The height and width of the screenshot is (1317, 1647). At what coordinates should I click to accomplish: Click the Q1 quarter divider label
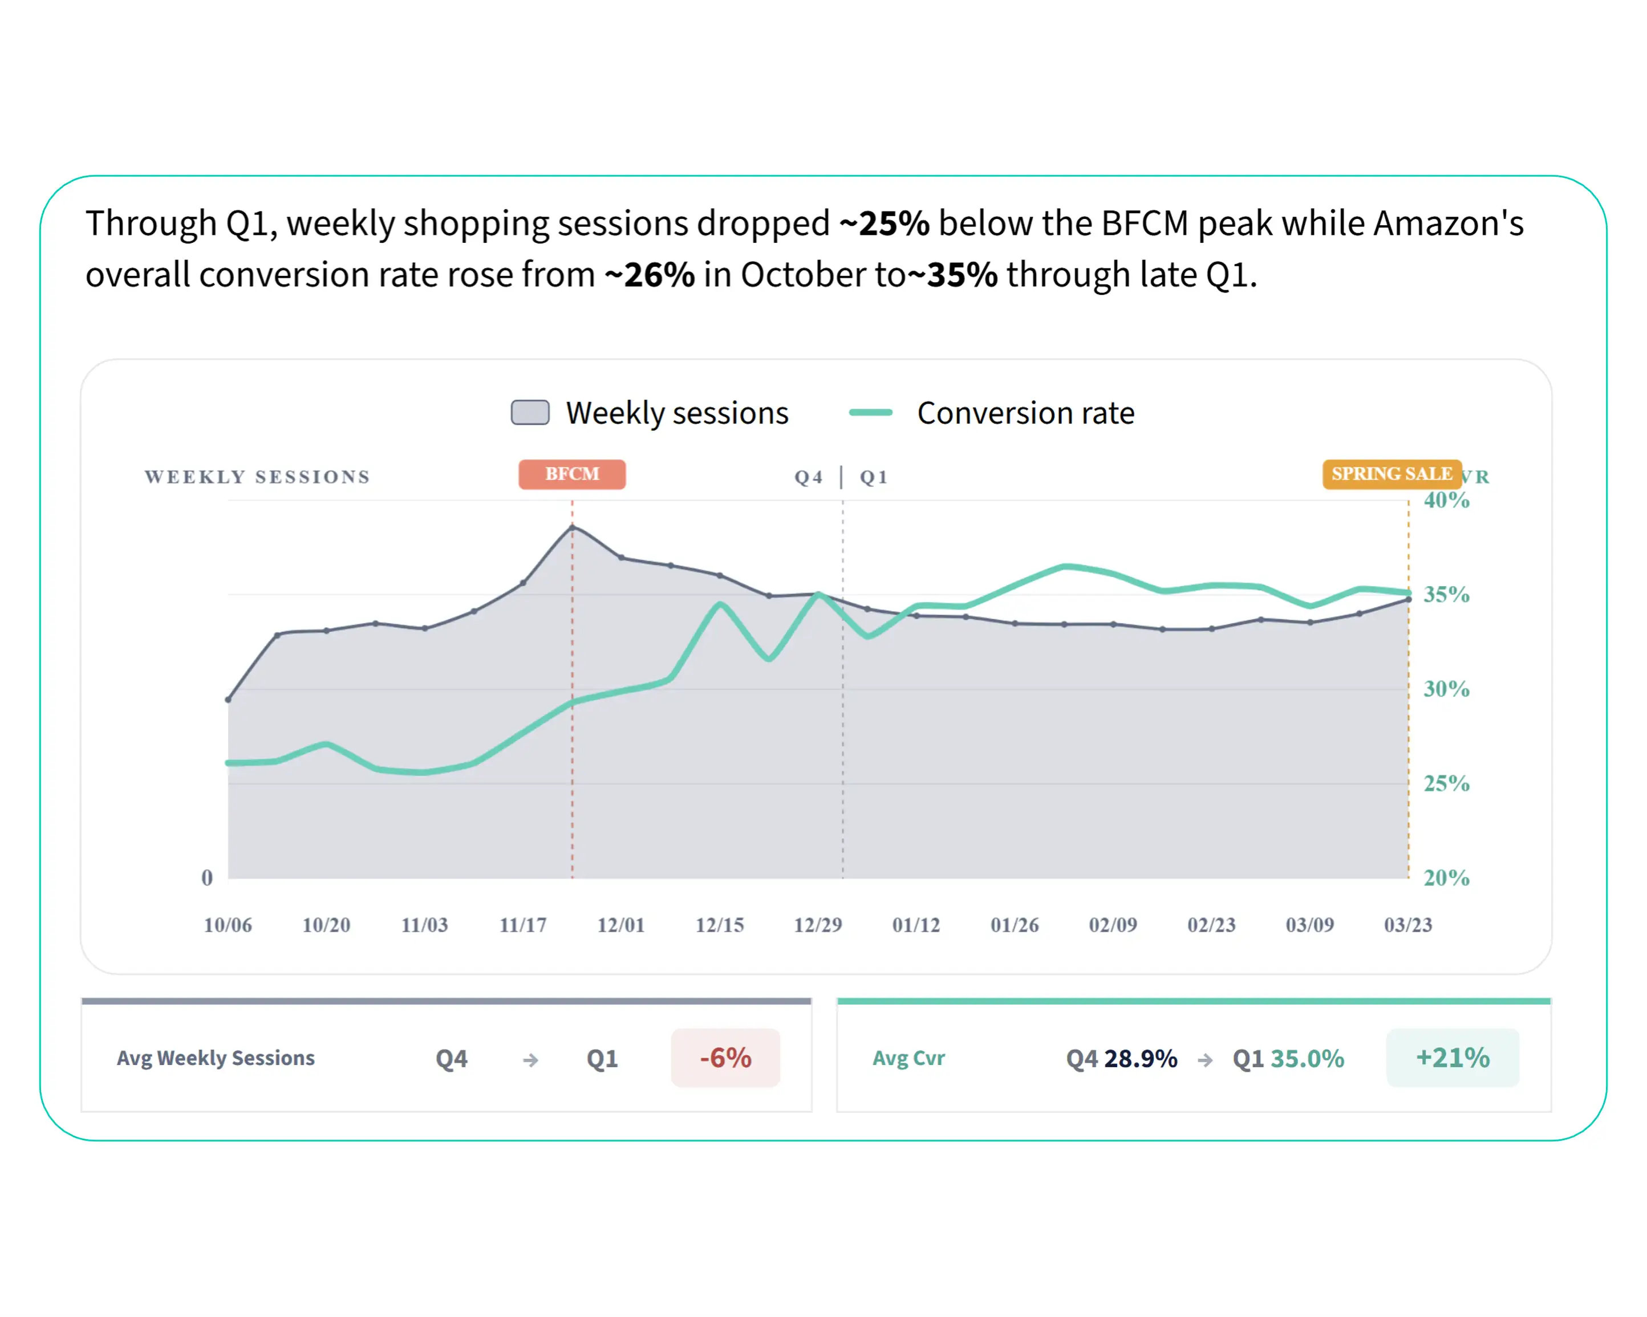click(x=874, y=477)
